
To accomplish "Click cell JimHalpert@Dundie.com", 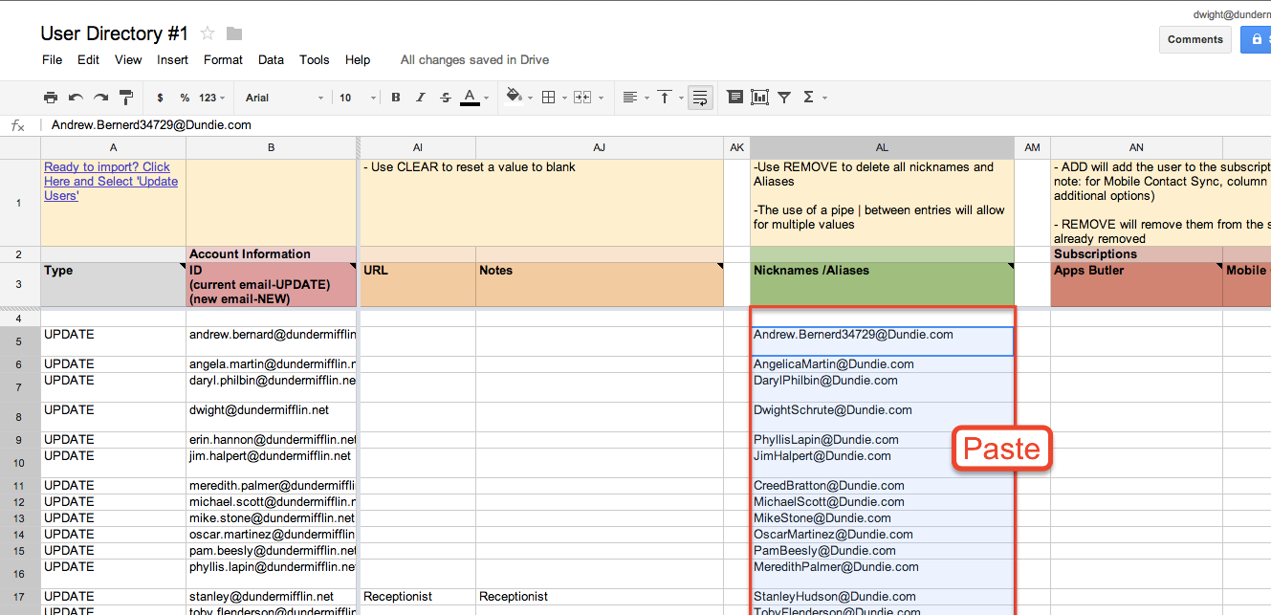I will click(x=882, y=463).
